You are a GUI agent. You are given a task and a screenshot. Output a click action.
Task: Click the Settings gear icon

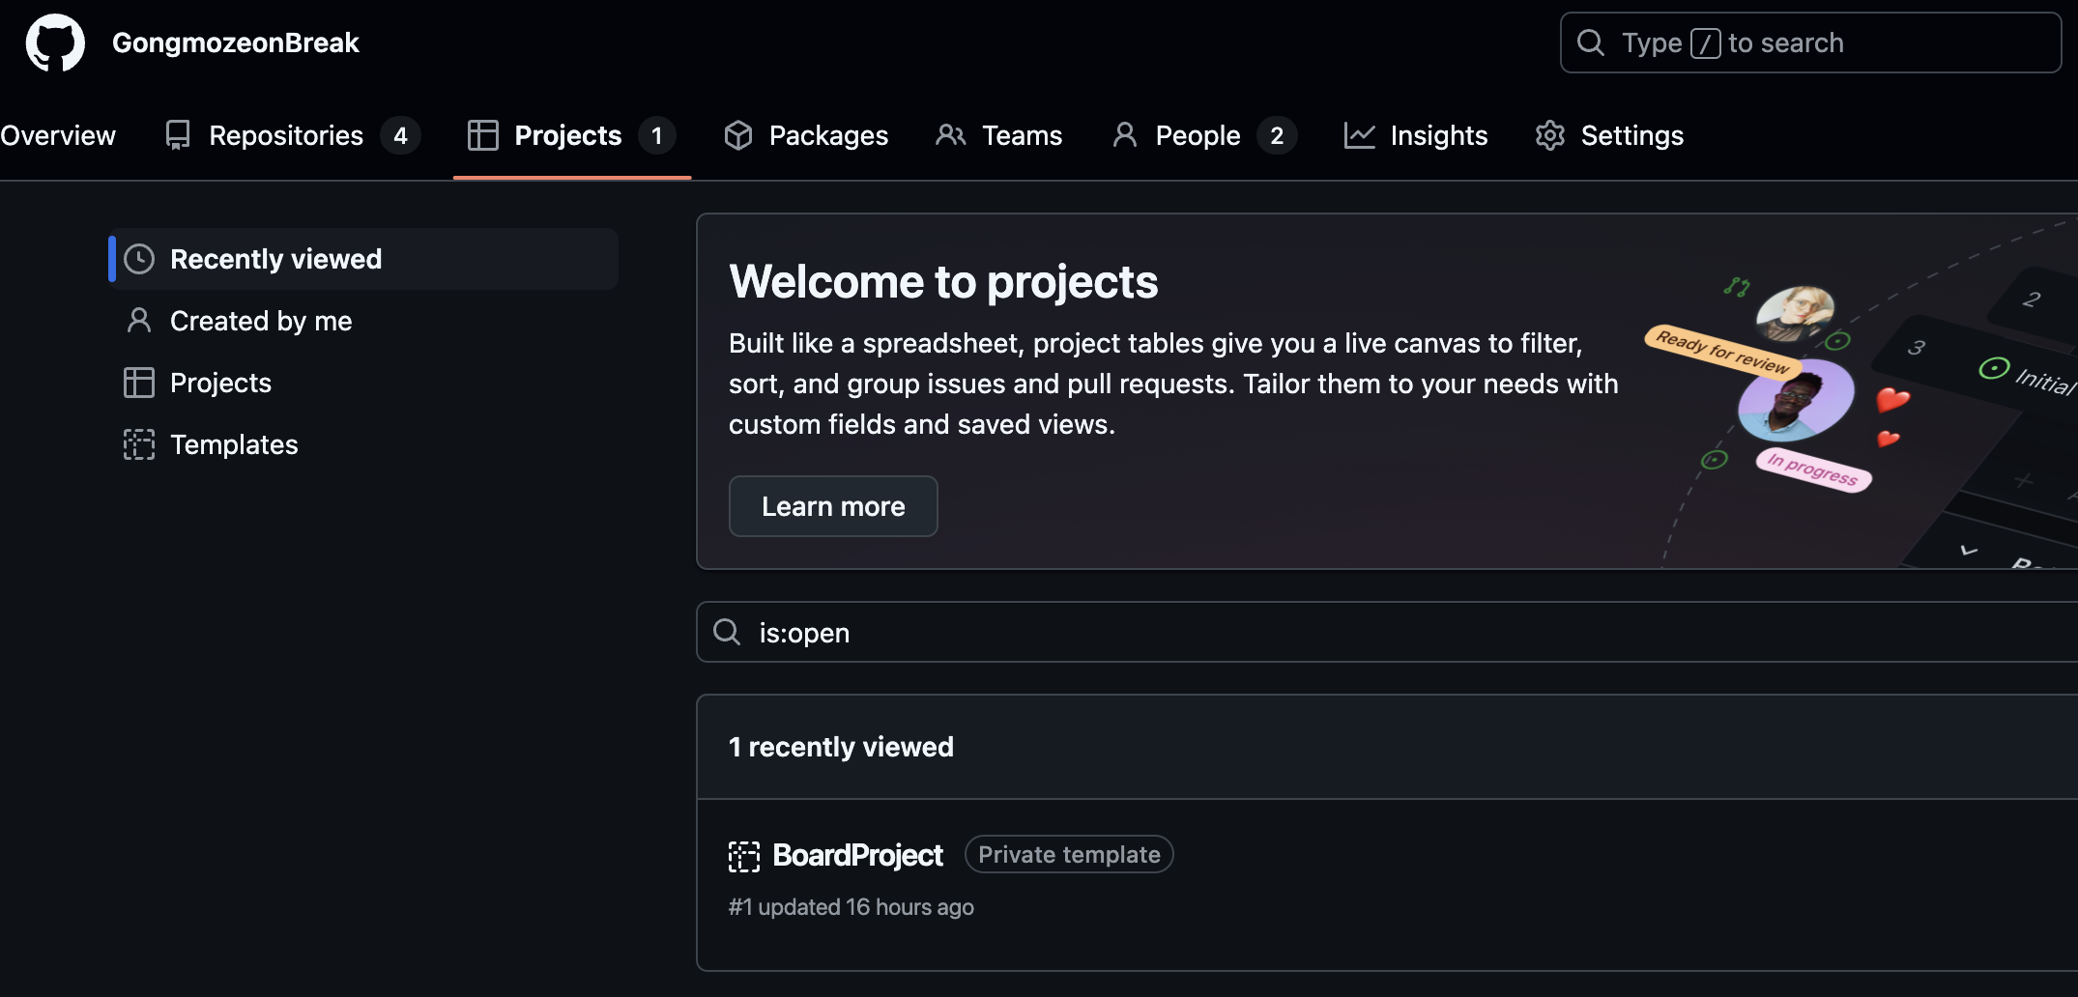click(x=1549, y=135)
